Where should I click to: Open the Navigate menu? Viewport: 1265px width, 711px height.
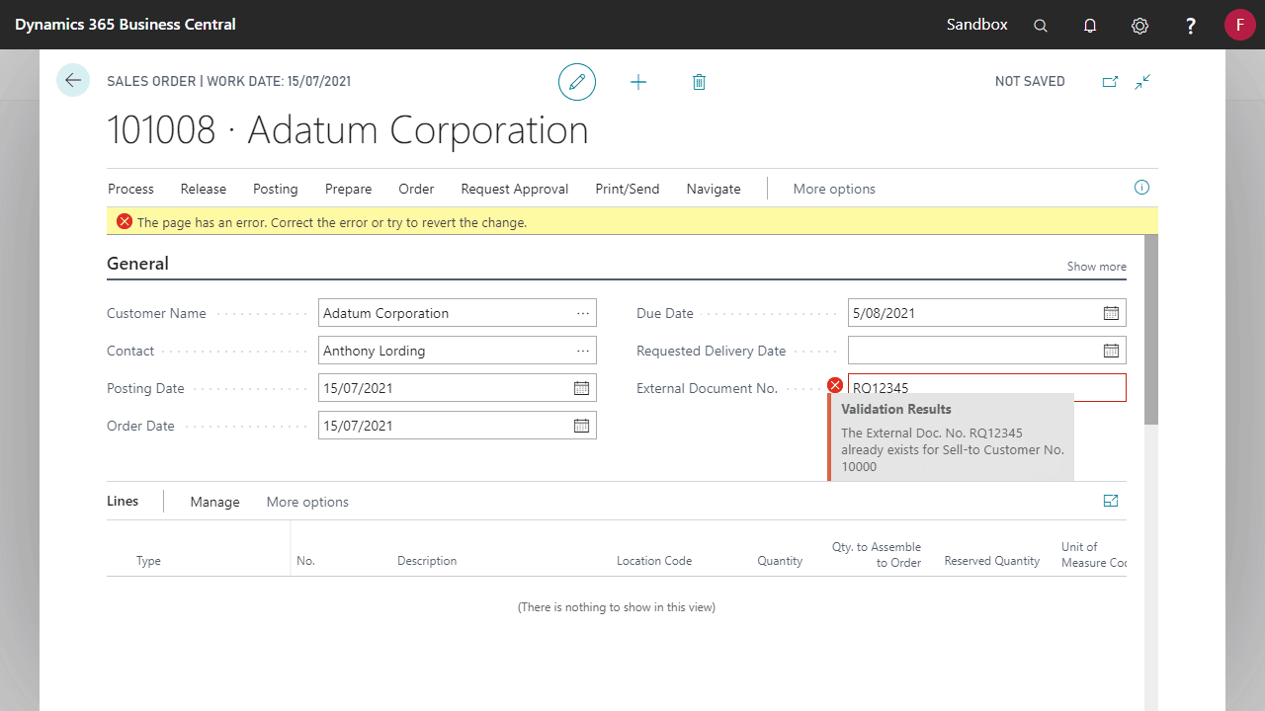(714, 189)
